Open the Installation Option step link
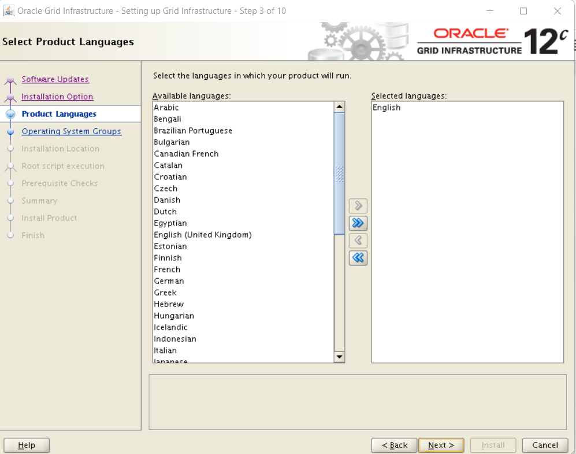This screenshot has width=576, height=454. 57,97
